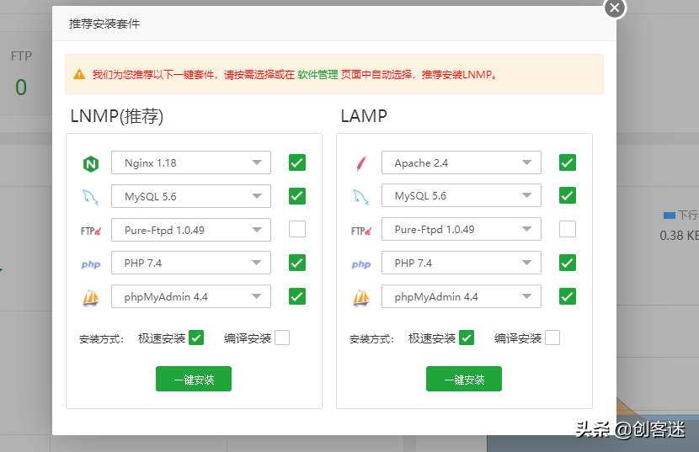699x452 pixels.
Task: Uncheck 极速安装 checkbox in LAMP panel
Action: [x=466, y=338]
